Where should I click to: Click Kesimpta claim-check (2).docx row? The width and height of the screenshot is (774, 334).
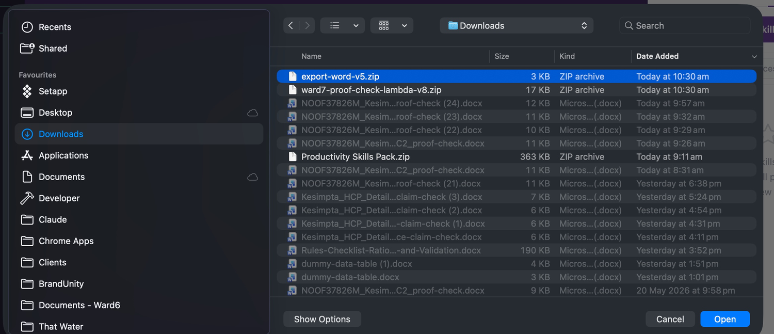[517, 210]
